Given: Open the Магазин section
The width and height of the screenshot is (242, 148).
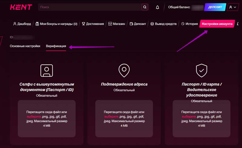Looking at the screenshot, I should click(x=116, y=24).
